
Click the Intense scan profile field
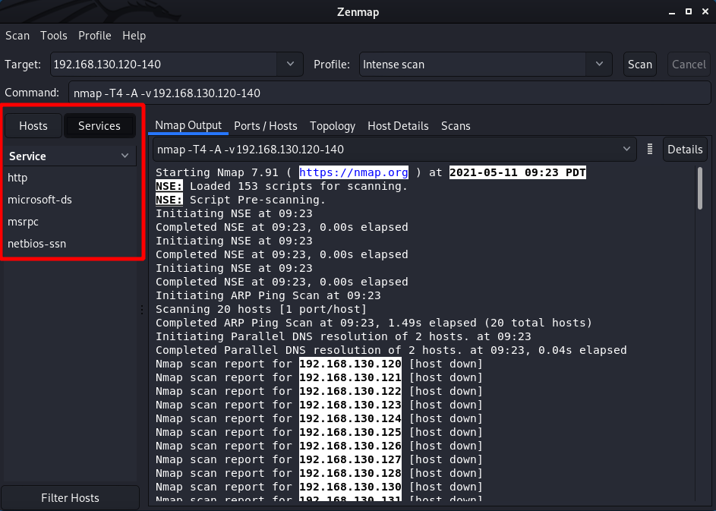(x=472, y=65)
